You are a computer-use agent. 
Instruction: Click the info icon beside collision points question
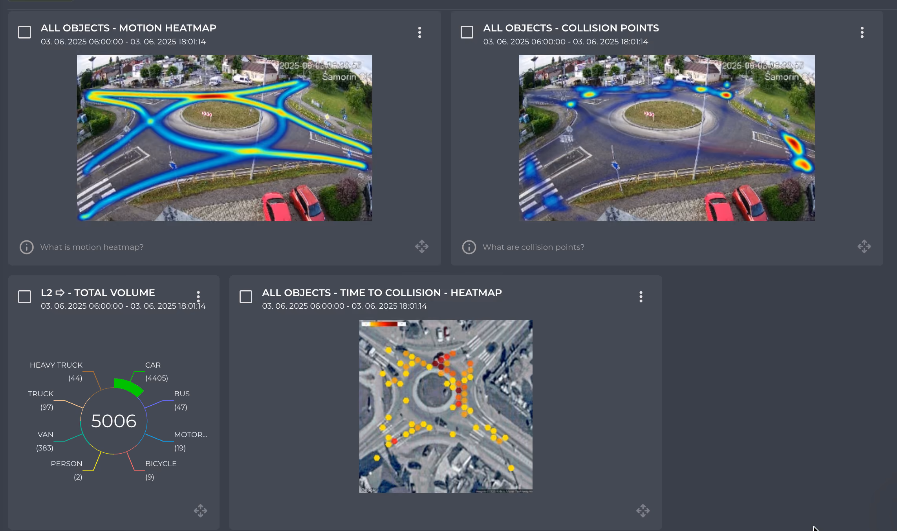click(x=469, y=247)
